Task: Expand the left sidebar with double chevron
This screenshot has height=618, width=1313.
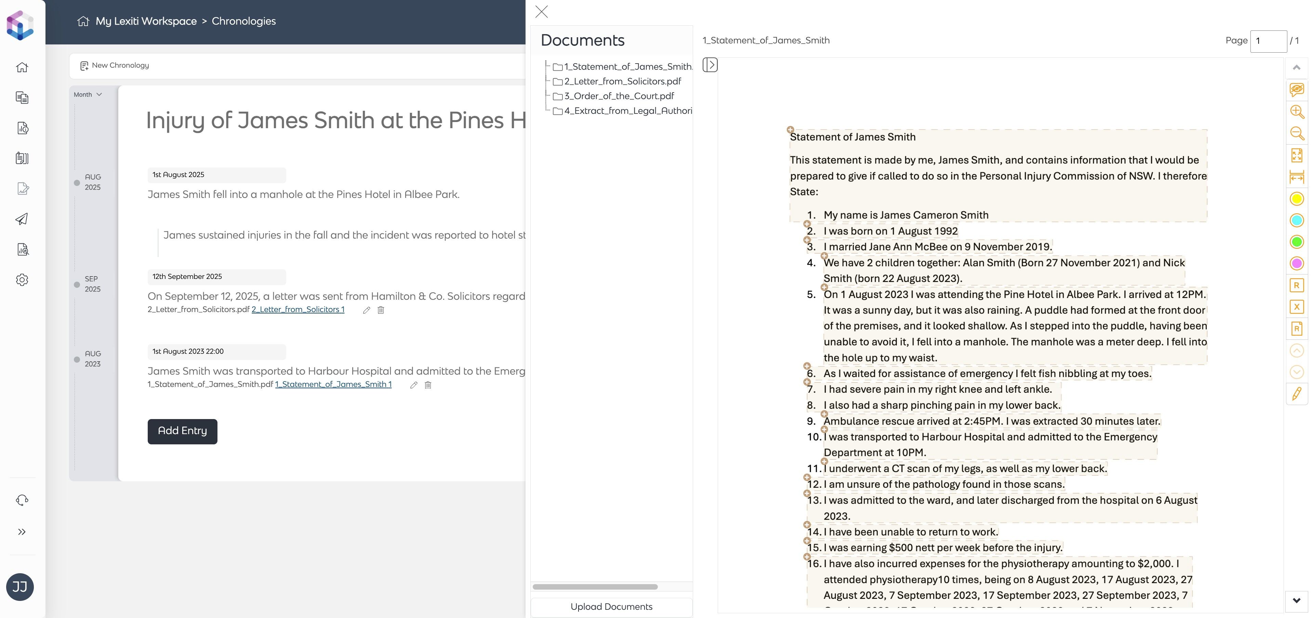Action: pos(22,532)
